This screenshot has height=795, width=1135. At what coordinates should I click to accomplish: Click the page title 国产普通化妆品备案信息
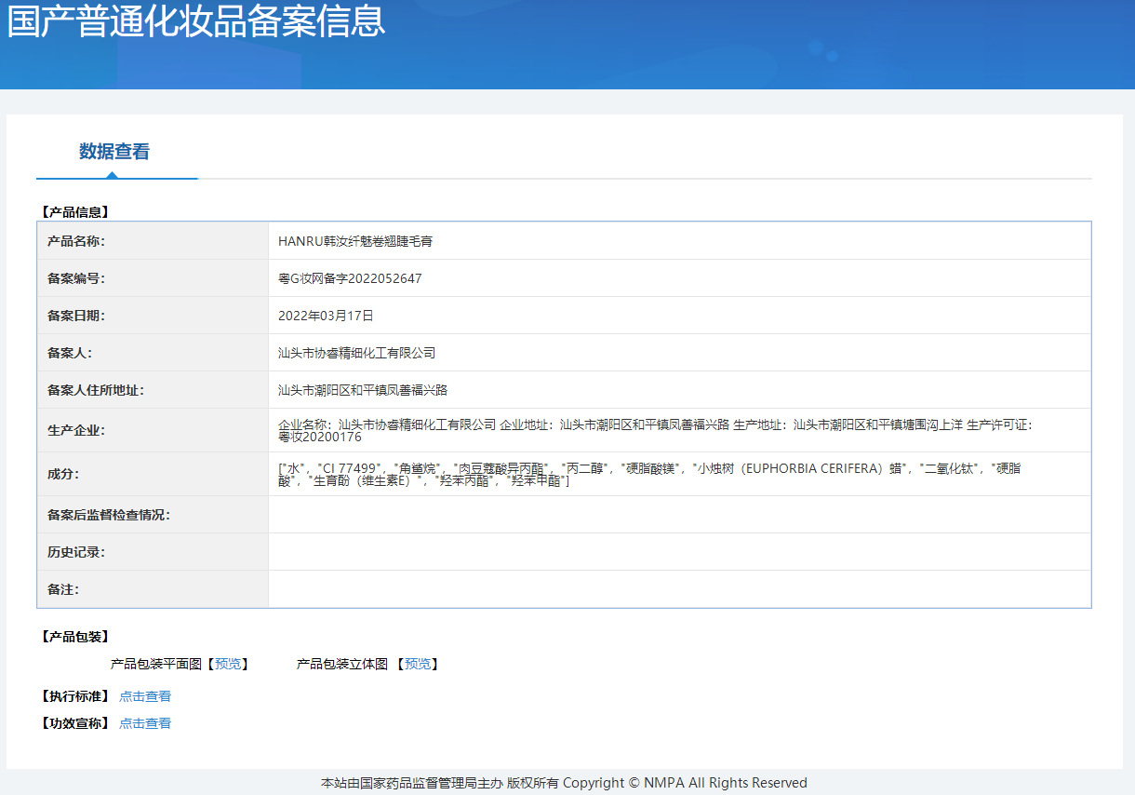click(x=196, y=20)
